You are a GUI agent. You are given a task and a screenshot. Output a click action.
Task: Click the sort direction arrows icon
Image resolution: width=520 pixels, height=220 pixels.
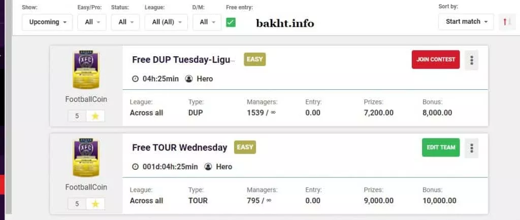click(506, 22)
